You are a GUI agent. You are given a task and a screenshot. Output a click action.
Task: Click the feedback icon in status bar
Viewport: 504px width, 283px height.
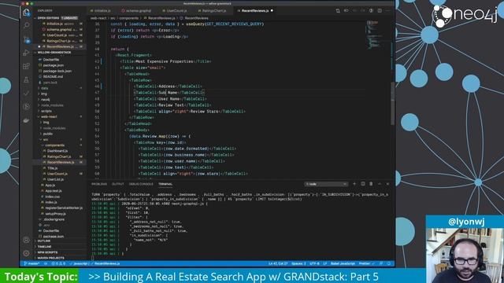[x=381, y=263]
